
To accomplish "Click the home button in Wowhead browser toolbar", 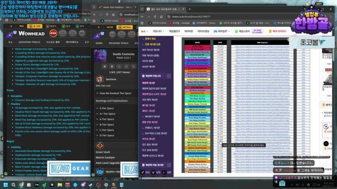I will click(113, 14).
